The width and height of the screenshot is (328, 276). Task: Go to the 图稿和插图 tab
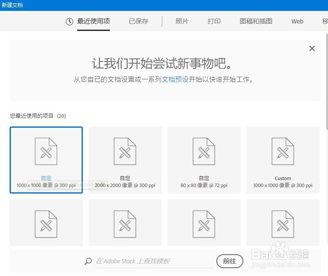256,21
